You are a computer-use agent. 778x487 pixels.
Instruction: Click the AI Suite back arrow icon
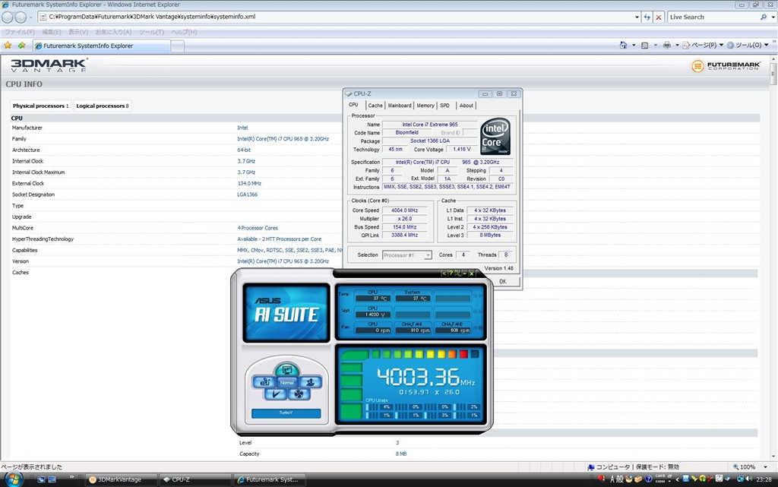pos(444,274)
